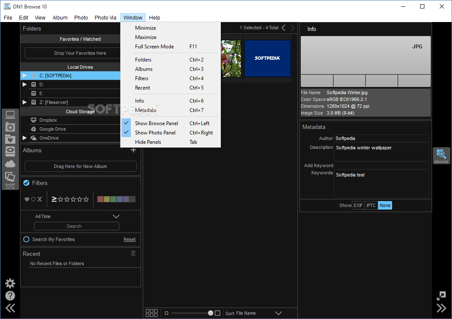
Task: Click the Description metadata field
Action: pyautogui.click(x=381, y=152)
